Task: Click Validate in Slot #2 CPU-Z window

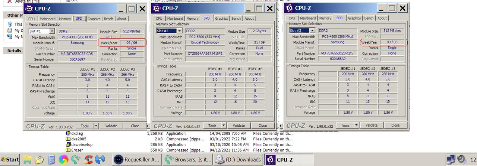Action: coord(239,126)
